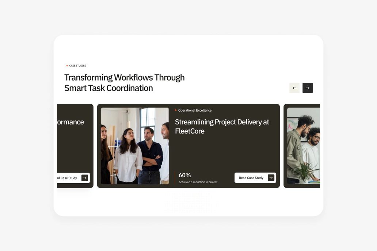Screen dimensions: 377x251
Task: Click the next slide right-arrow button
Action: tap(308, 88)
